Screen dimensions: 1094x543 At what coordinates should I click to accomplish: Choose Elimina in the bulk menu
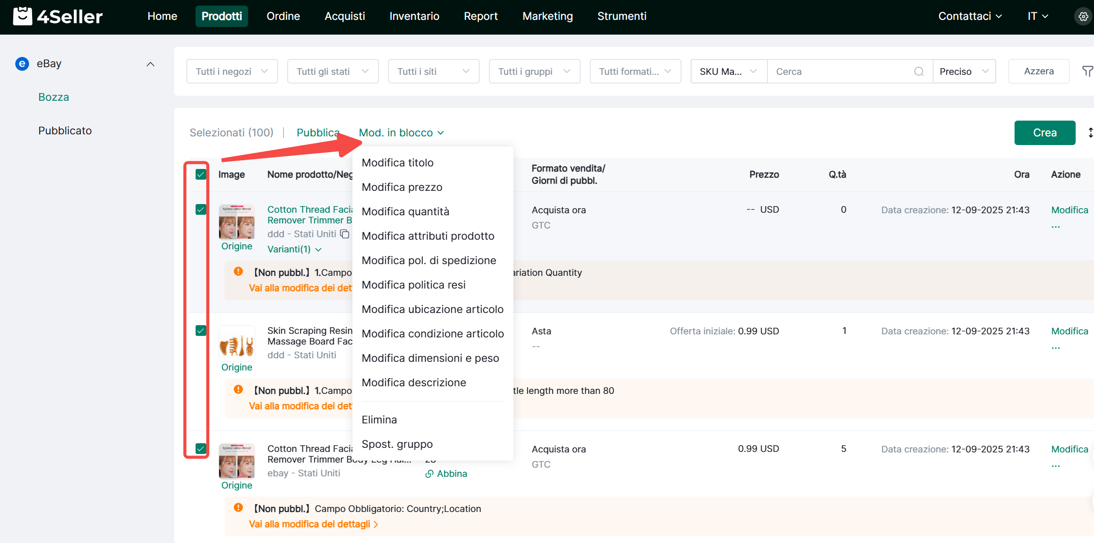tap(379, 420)
